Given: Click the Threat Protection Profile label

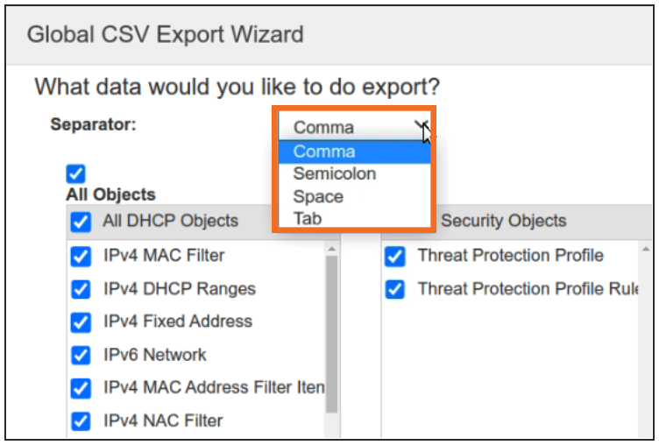Looking at the screenshot, I should click(510, 256).
